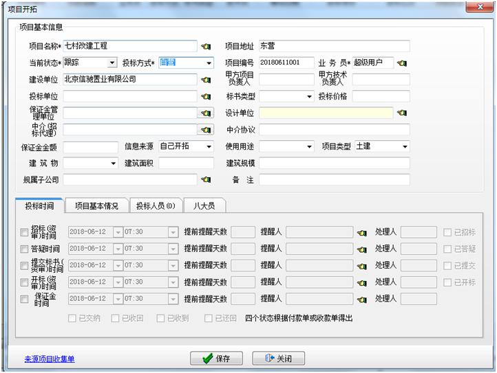Click lookup icon next to 业务员 field
This screenshot has height=373, width=497.
tap(402, 63)
